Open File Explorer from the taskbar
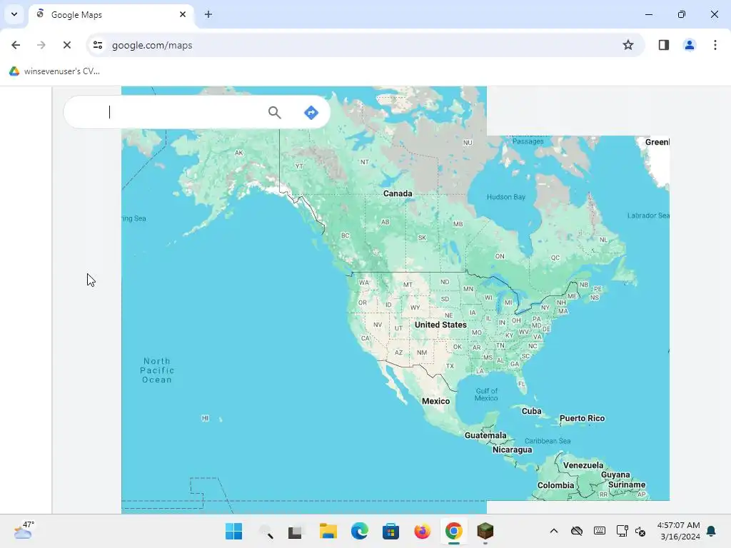 328,531
